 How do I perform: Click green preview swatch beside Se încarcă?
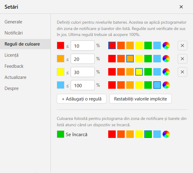tap(60, 134)
